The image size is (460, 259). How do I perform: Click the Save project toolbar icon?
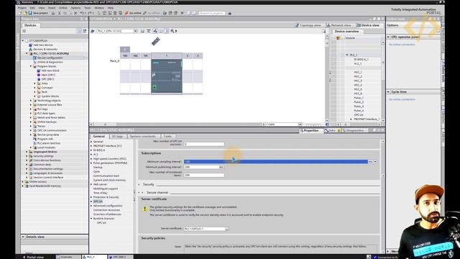[x=30, y=13]
